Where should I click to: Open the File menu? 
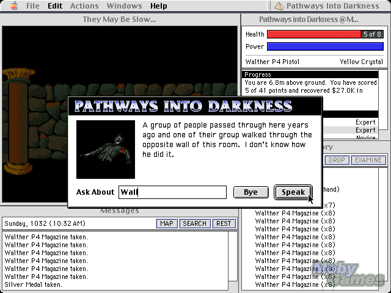33,5
